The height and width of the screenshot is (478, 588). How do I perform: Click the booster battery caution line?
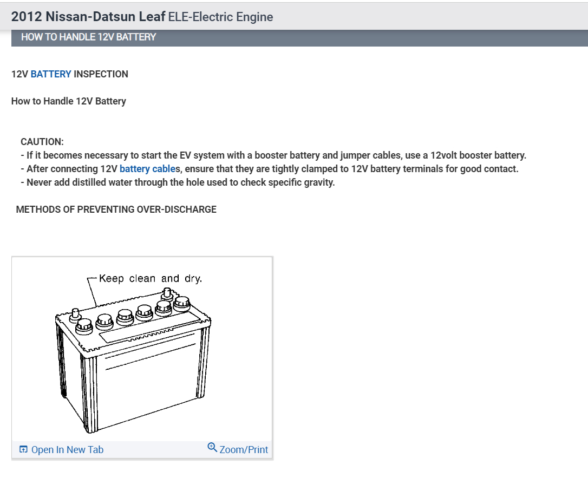273,155
